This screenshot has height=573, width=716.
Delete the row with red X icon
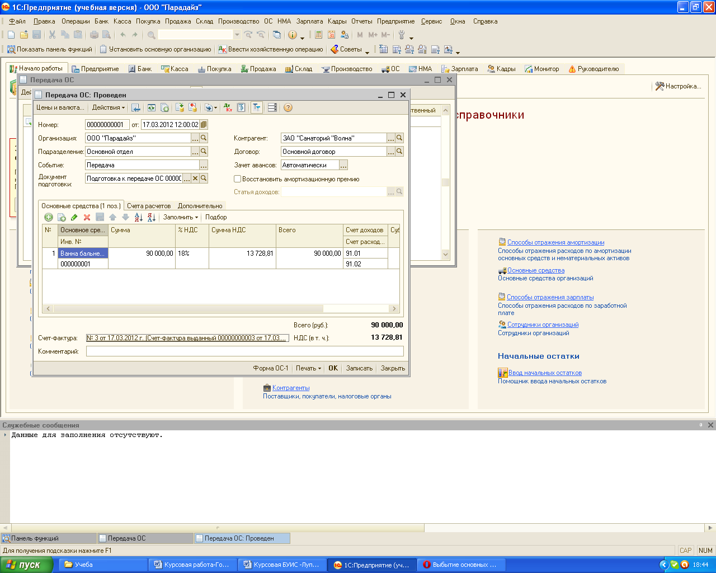tap(87, 217)
